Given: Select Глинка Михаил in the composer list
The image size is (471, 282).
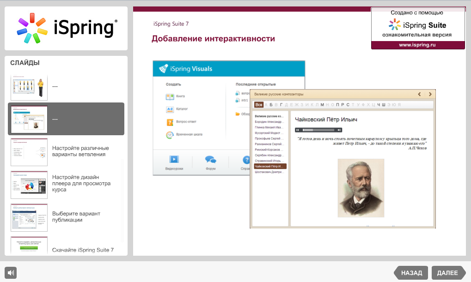Looking at the screenshot, I should tap(269, 127).
